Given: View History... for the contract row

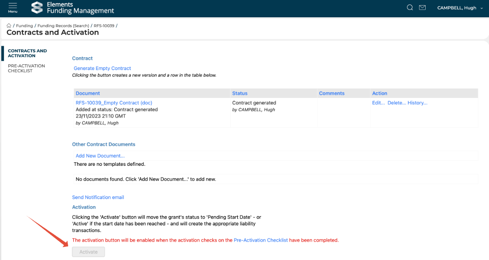Looking at the screenshot, I should pos(417,103).
